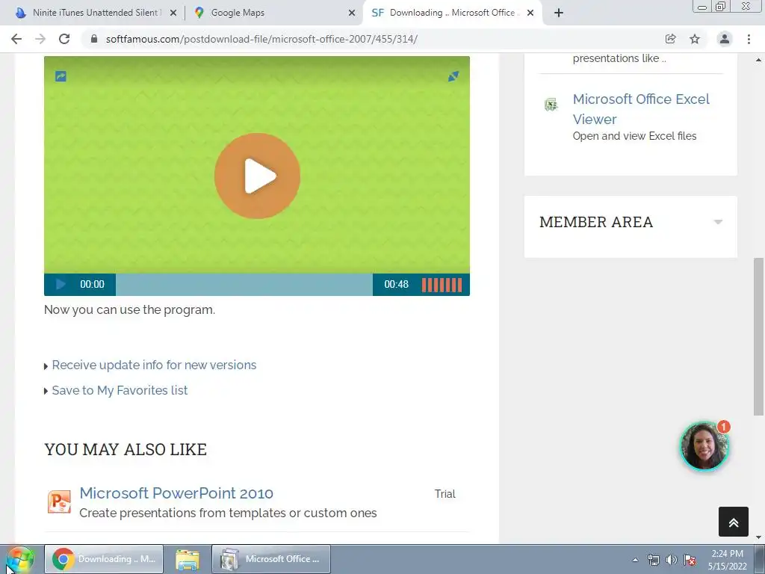
Task: Close the Google Maps tab
Action: point(352,13)
